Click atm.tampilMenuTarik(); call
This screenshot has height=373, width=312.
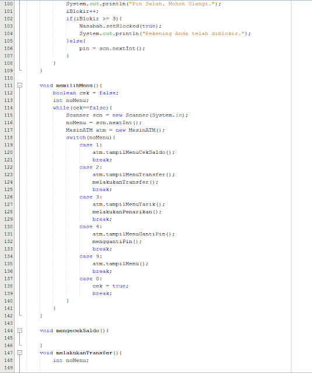[x=128, y=205]
